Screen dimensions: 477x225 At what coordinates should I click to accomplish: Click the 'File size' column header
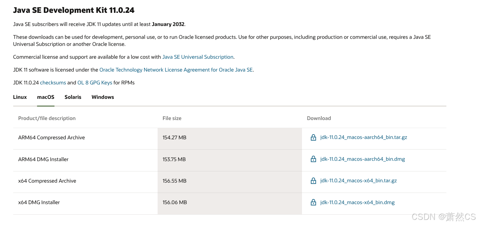point(172,118)
